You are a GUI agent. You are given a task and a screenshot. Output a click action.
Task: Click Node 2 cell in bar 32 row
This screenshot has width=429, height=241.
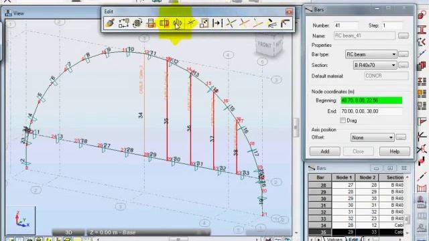pyautogui.click(x=367, y=212)
